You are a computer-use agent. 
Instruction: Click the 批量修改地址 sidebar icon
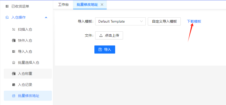click(14, 96)
